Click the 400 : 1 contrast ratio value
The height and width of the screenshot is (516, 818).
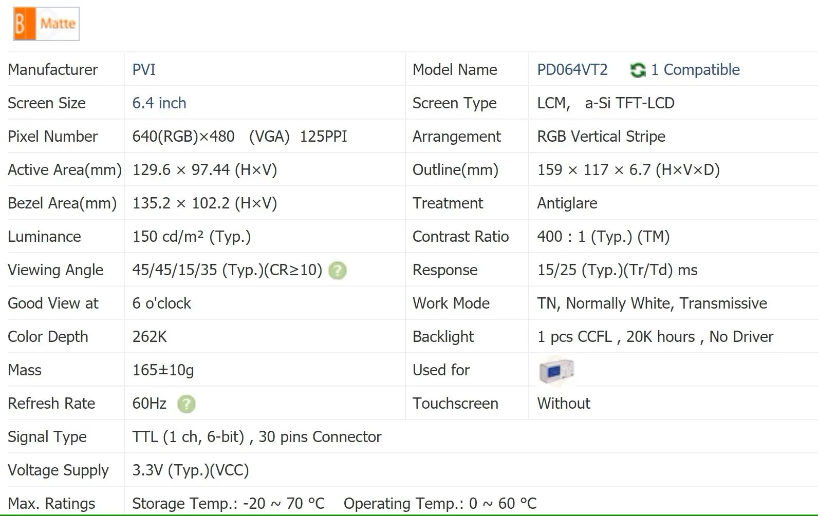pos(604,237)
